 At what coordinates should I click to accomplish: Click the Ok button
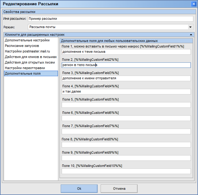[x=79, y=189]
